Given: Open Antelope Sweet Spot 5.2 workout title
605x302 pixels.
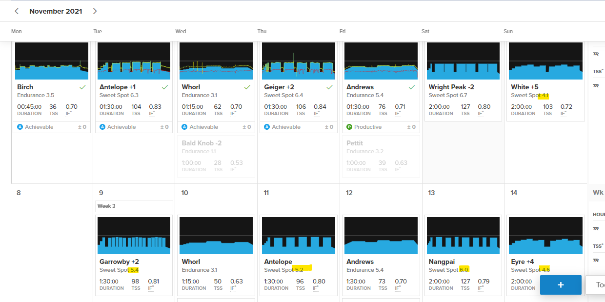Looking at the screenshot, I should (x=278, y=262).
